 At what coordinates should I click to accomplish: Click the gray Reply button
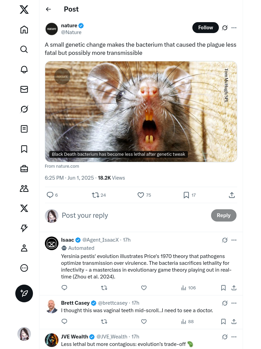[x=224, y=215]
